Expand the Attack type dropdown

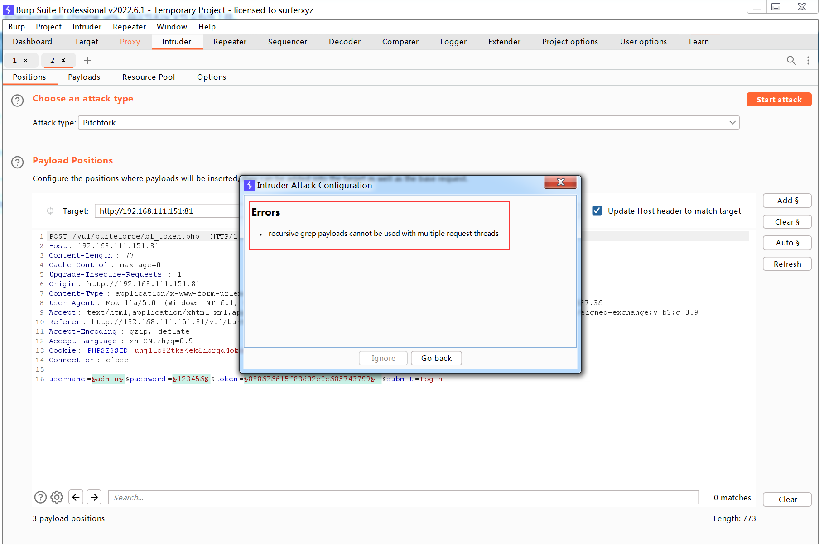[x=732, y=123]
